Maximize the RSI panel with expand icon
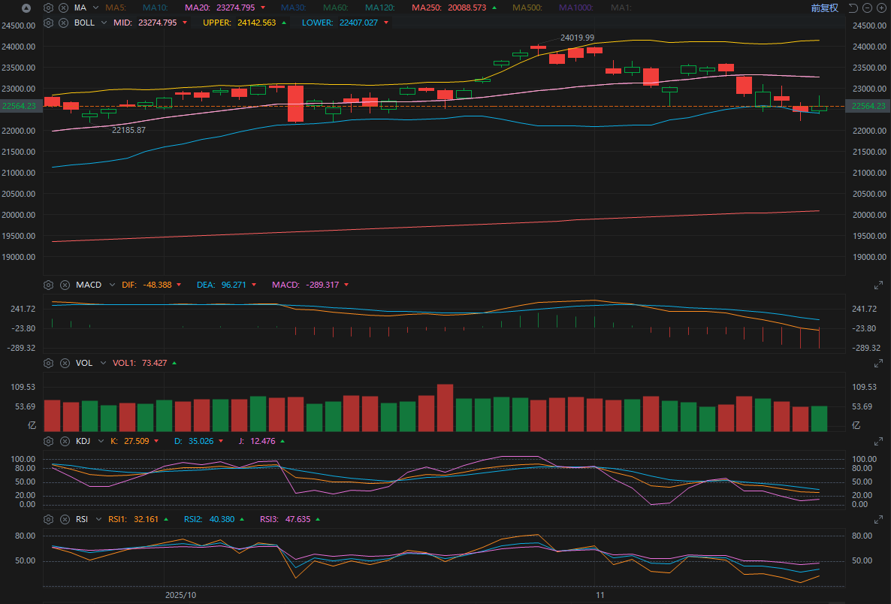891x604 pixels. coord(878,519)
